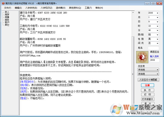The width and height of the screenshot is (164, 117).
Task: Open the 八字命例(B) menu
Action: click(31, 8)
